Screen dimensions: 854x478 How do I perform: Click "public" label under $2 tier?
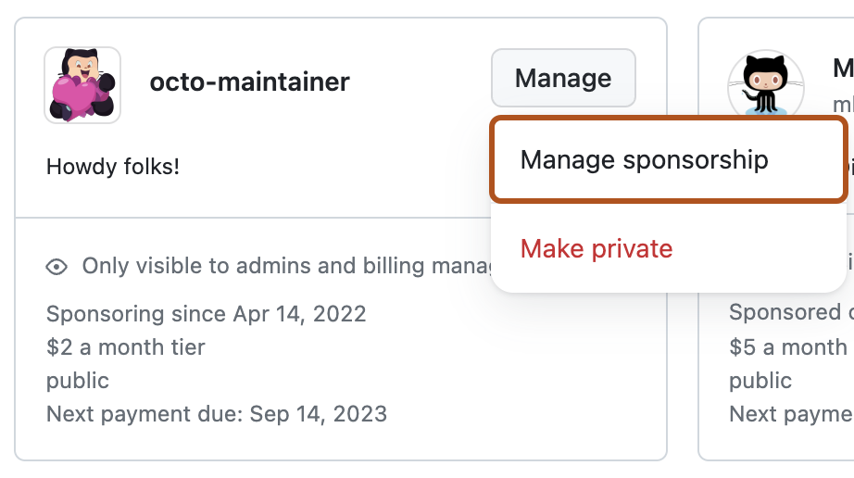point(78,381)
